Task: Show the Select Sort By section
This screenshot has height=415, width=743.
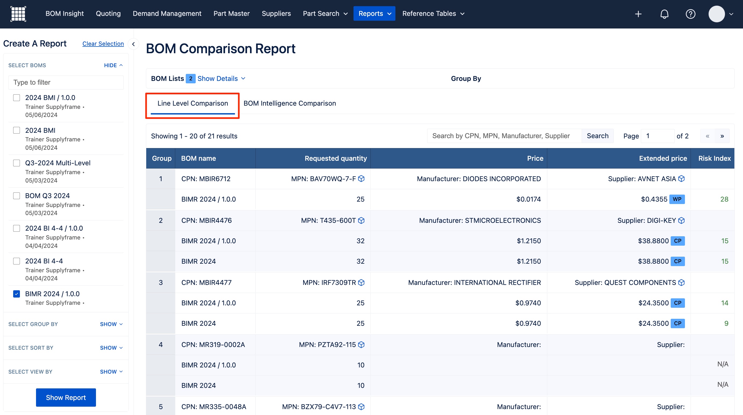Action: coord(111,348)
